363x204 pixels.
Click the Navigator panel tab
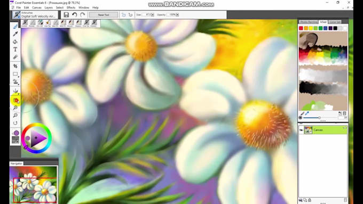pyautogui.click(x=16, y=164)
